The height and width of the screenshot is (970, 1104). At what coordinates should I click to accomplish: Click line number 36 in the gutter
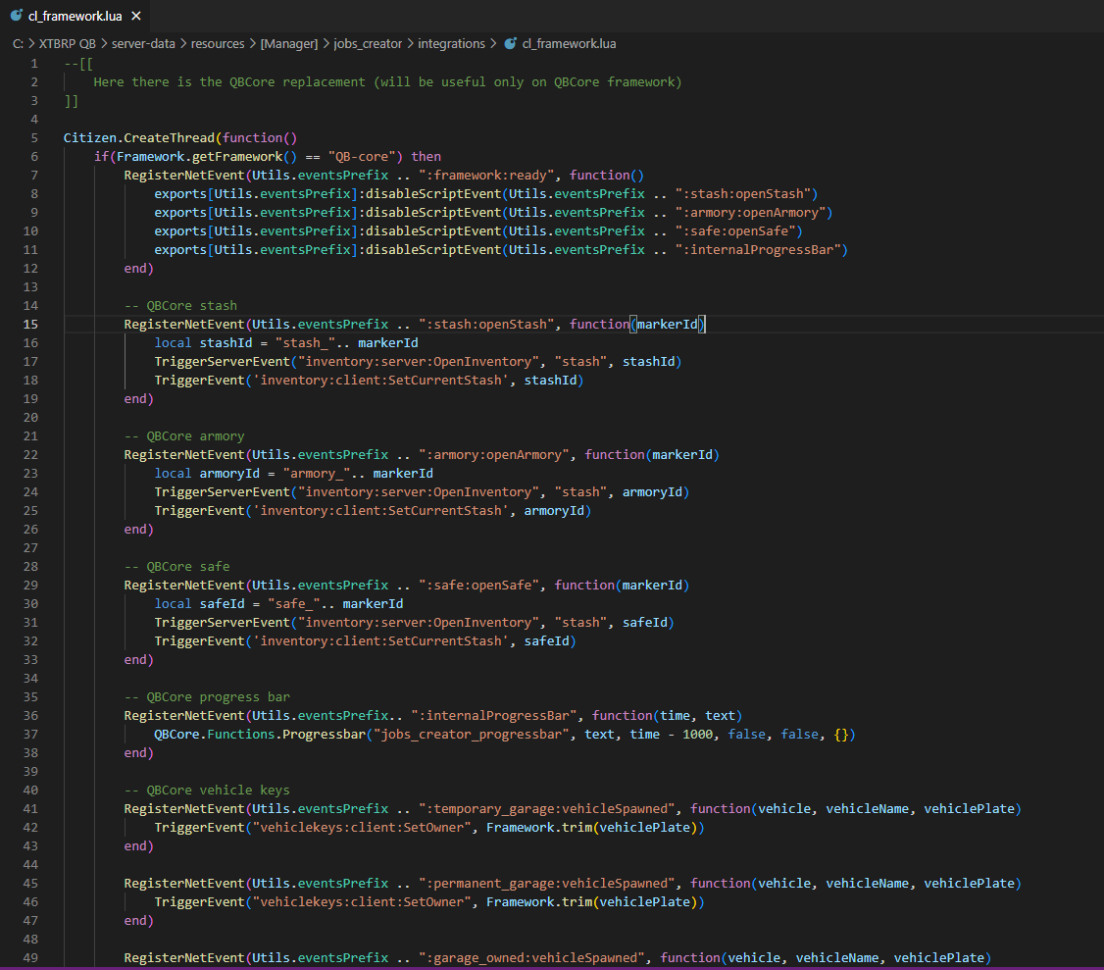point(30,716)
